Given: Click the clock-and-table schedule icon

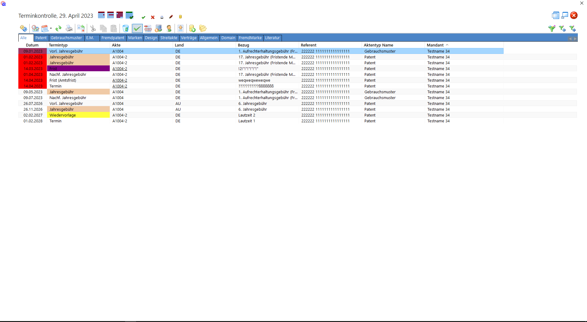Looking at the screenshot, I should 35,28.
